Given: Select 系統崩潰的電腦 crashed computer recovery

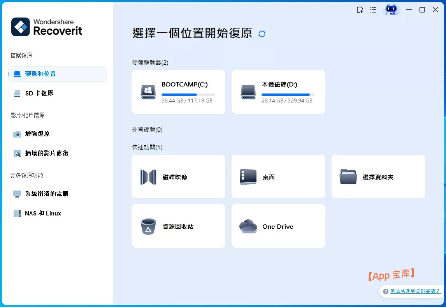Looking at the screenshot, I should (58, 194).
